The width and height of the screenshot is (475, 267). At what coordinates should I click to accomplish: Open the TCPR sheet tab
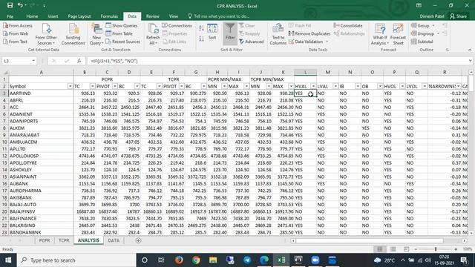click(x=64, y=240)
